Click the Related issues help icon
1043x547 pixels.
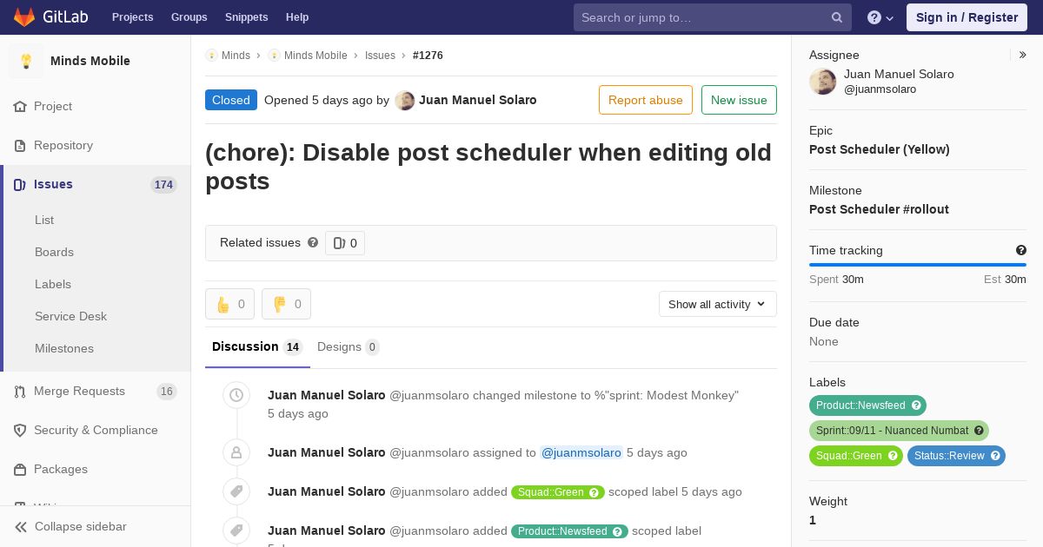point(313,242)
